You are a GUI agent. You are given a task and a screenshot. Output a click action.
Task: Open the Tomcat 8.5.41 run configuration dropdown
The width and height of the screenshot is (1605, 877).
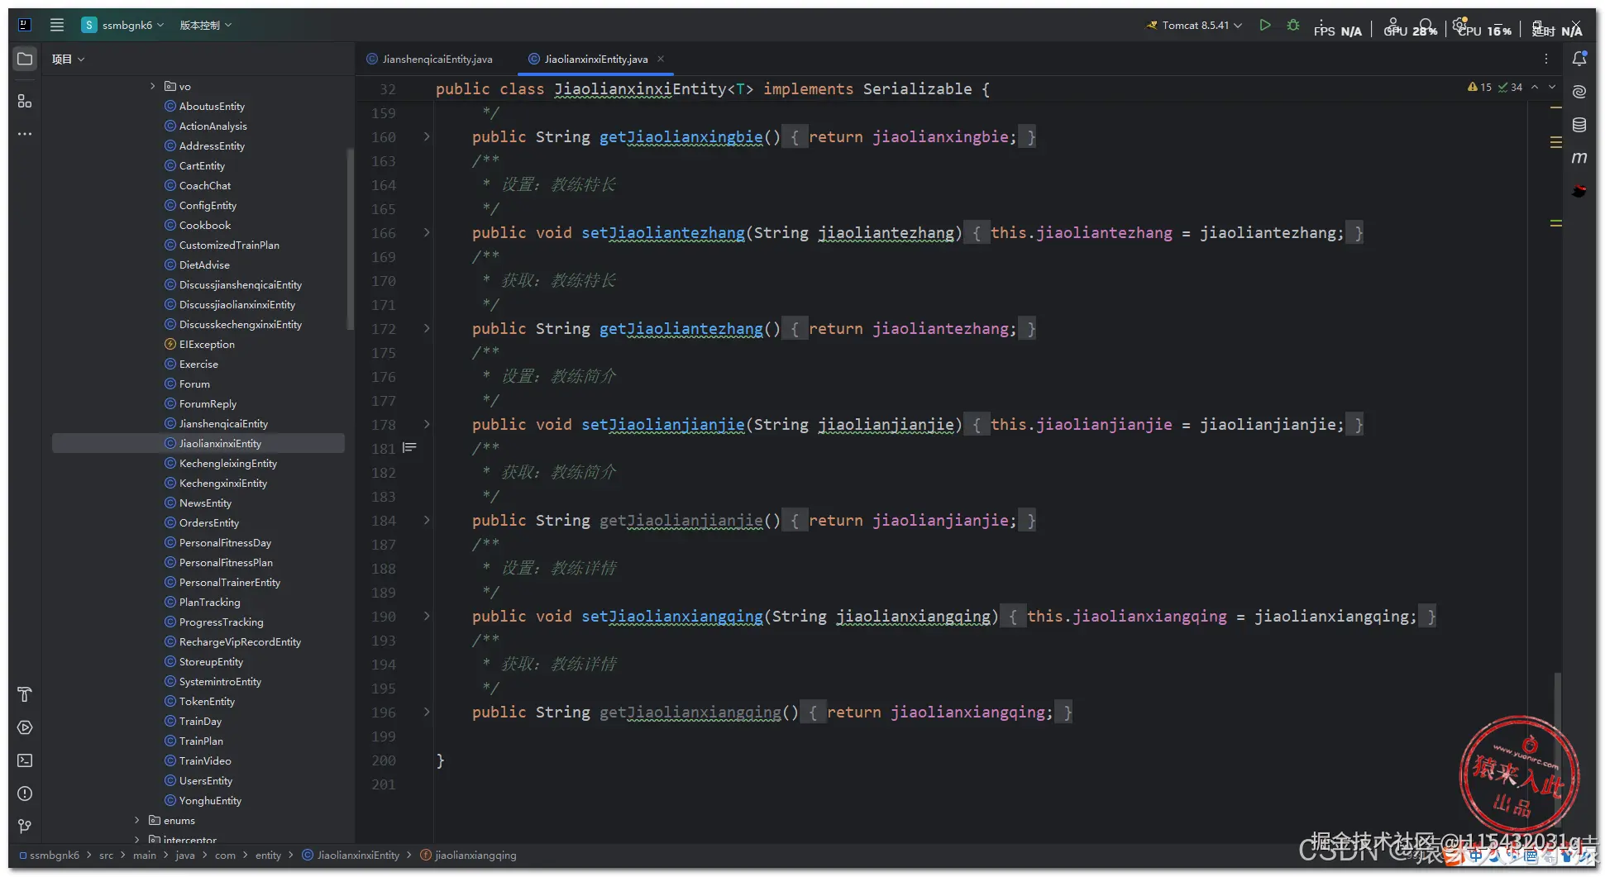1195,26
